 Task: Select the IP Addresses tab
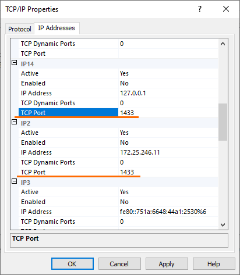[57, 28]
